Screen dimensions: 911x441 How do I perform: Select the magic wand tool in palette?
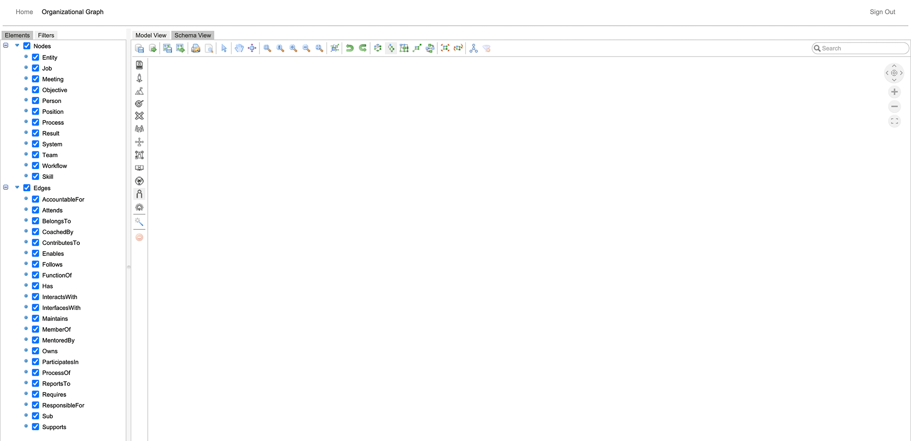click(139, 222)
